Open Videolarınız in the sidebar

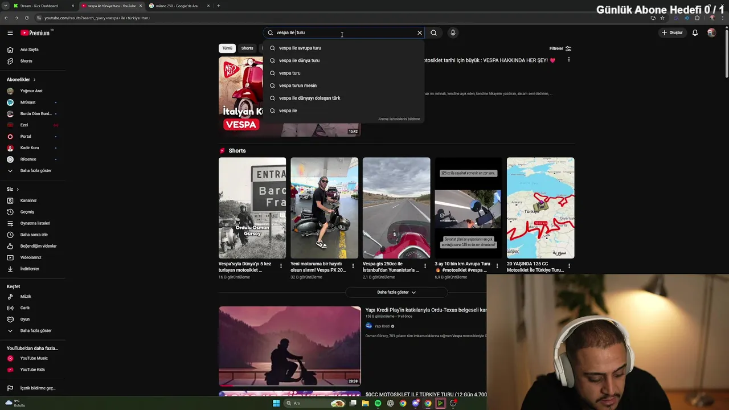pos(32,257)
